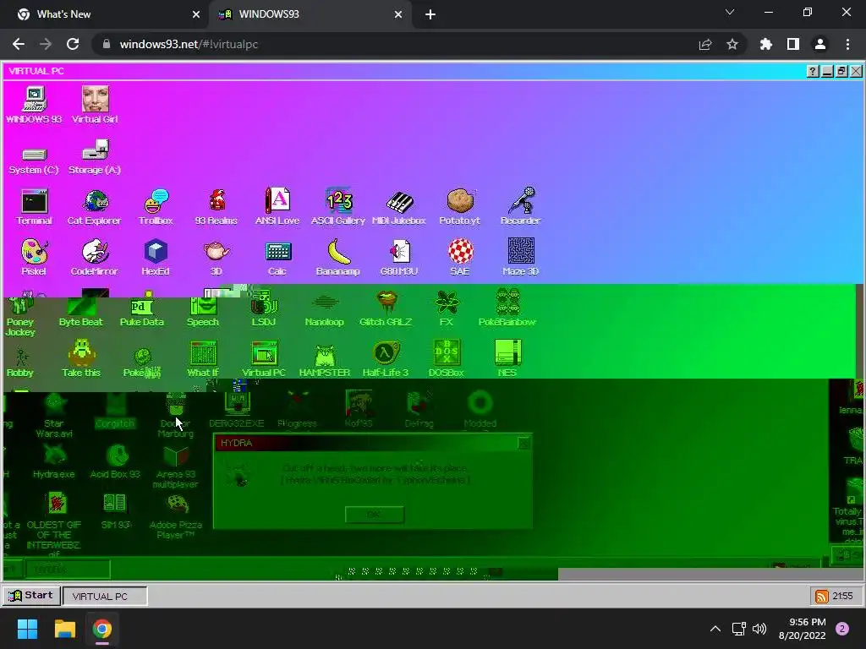Open the Virtual Girl icon

tap(95, 105)
